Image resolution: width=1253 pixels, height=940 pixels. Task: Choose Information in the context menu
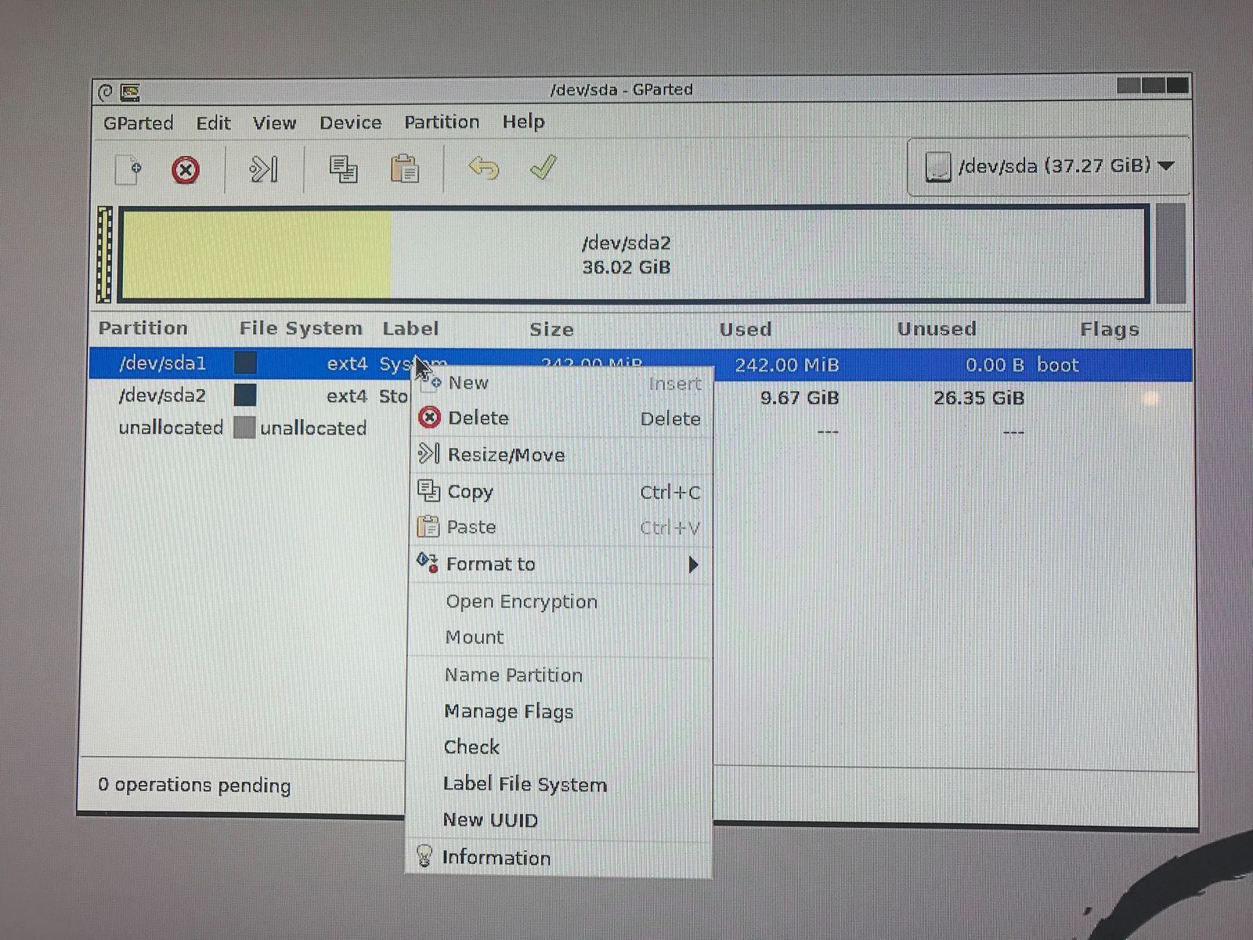click(x=560, y=858)
